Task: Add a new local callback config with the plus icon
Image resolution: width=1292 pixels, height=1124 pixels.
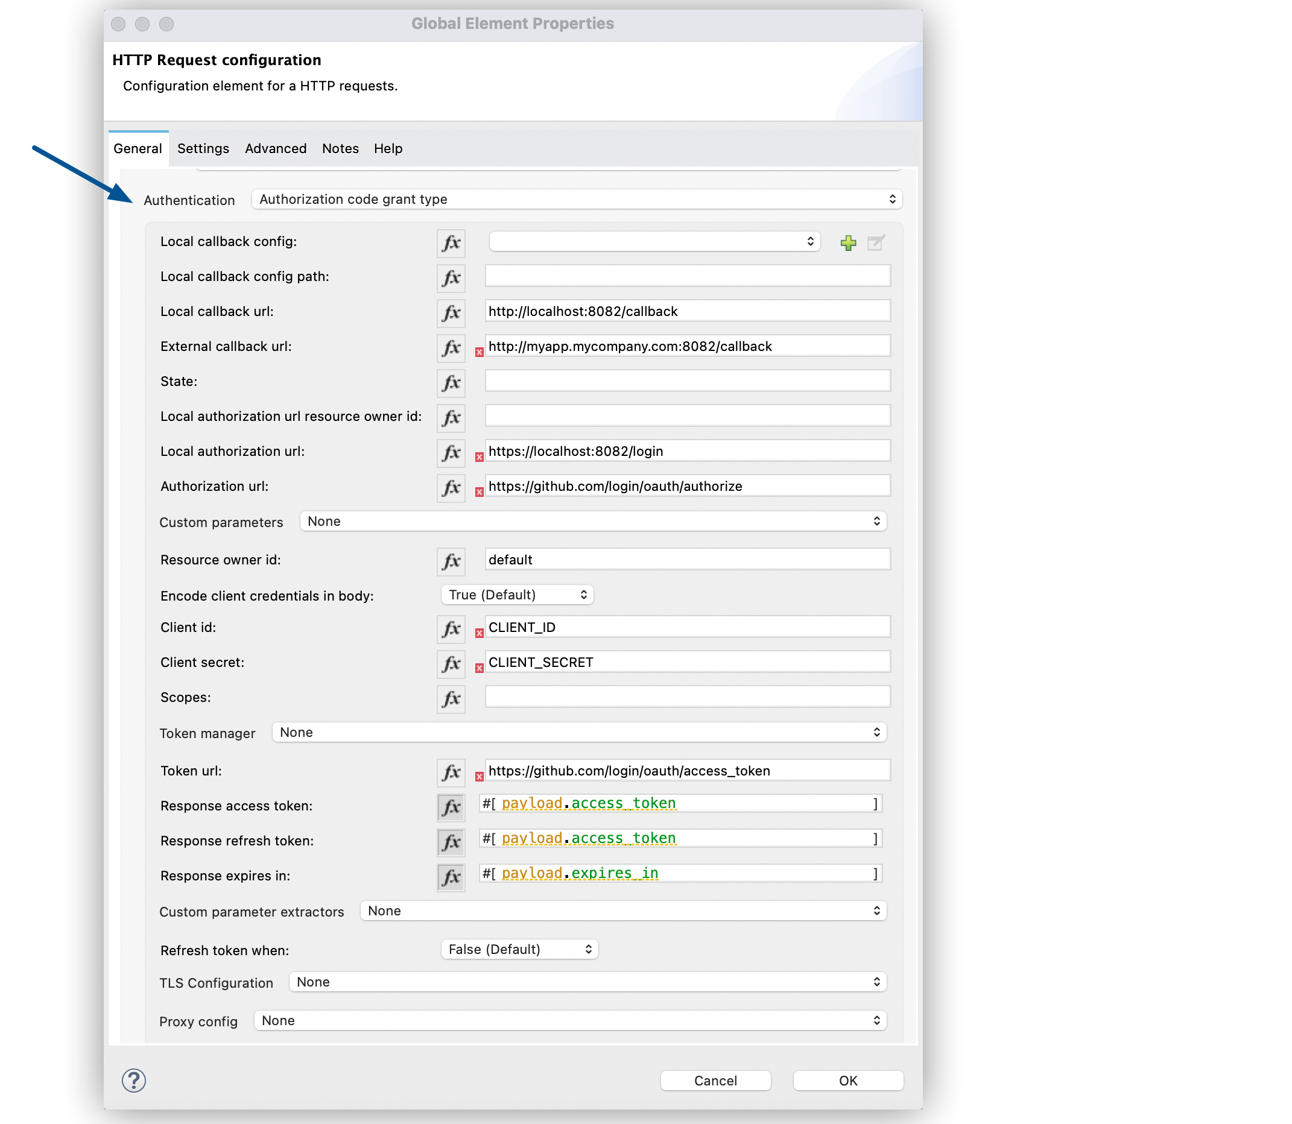Action: point(847,243)
